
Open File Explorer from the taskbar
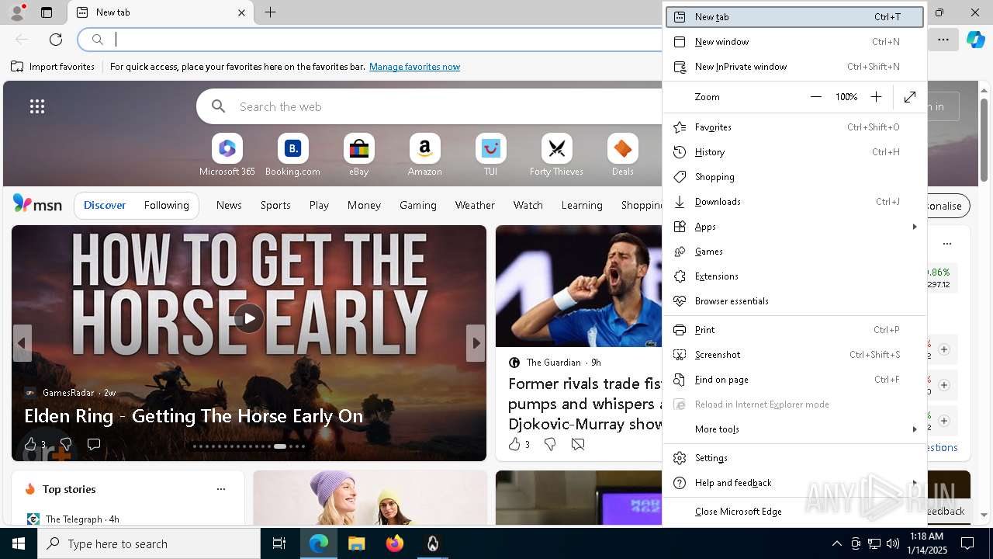point(357,543)
